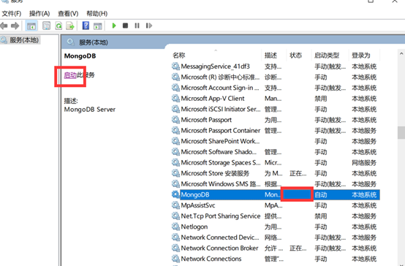Click the Back arrow toolbar icon
This screenshot has width=405, height=266.
click(x=4, y=26)
